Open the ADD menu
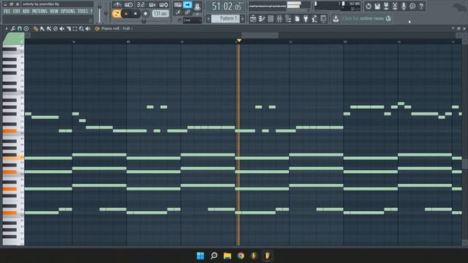Viewport: 468px width, 263px height. point(26,12)
